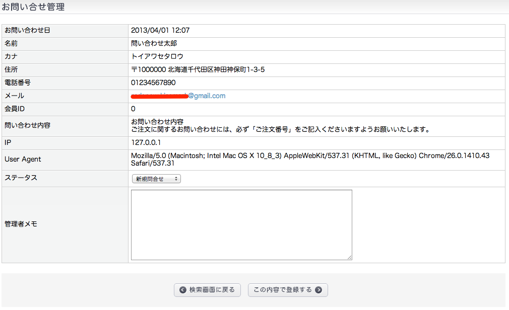
Task: Click the メール row label
Action: pos(14,96)
